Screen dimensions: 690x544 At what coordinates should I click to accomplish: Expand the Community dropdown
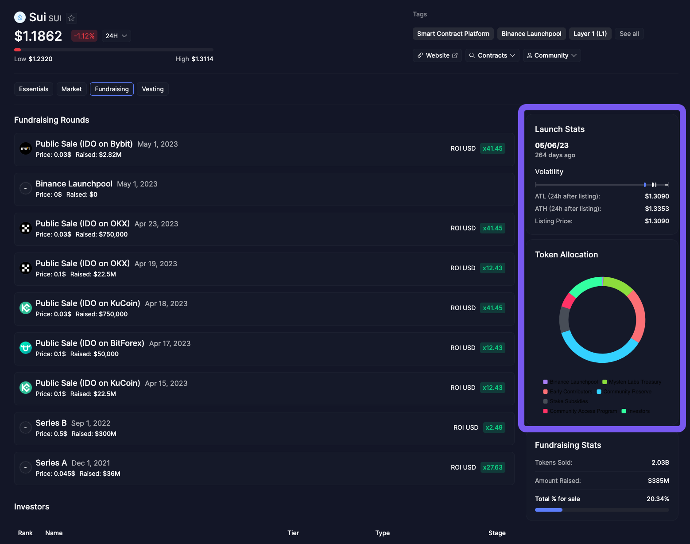(551, 55)
